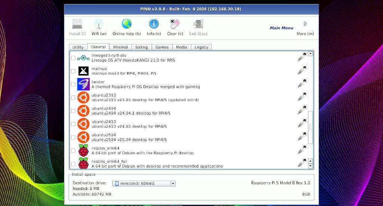Viewport: 383px width, 206px height.
Task: Tick the raspios_arm64 checkbox
Action: pos(73,150)
